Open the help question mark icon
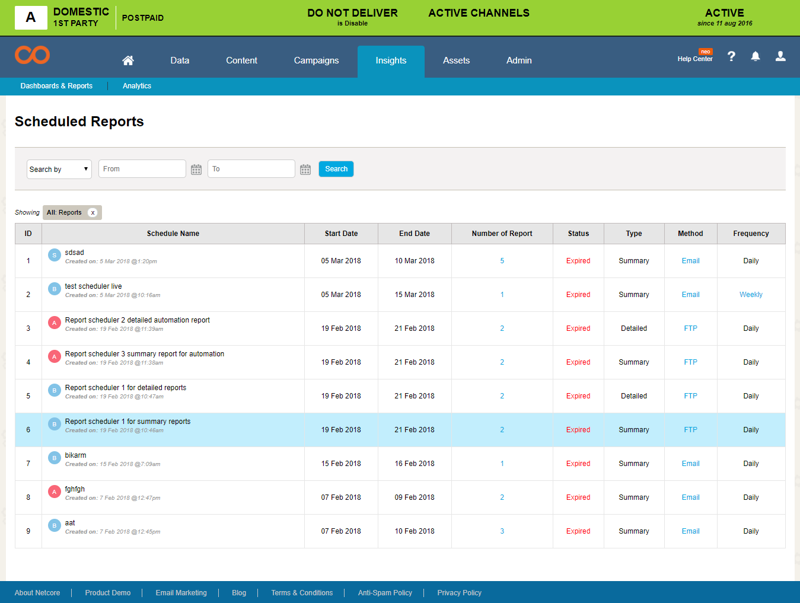Screen dimensions: 800x603 pos(731,56)
